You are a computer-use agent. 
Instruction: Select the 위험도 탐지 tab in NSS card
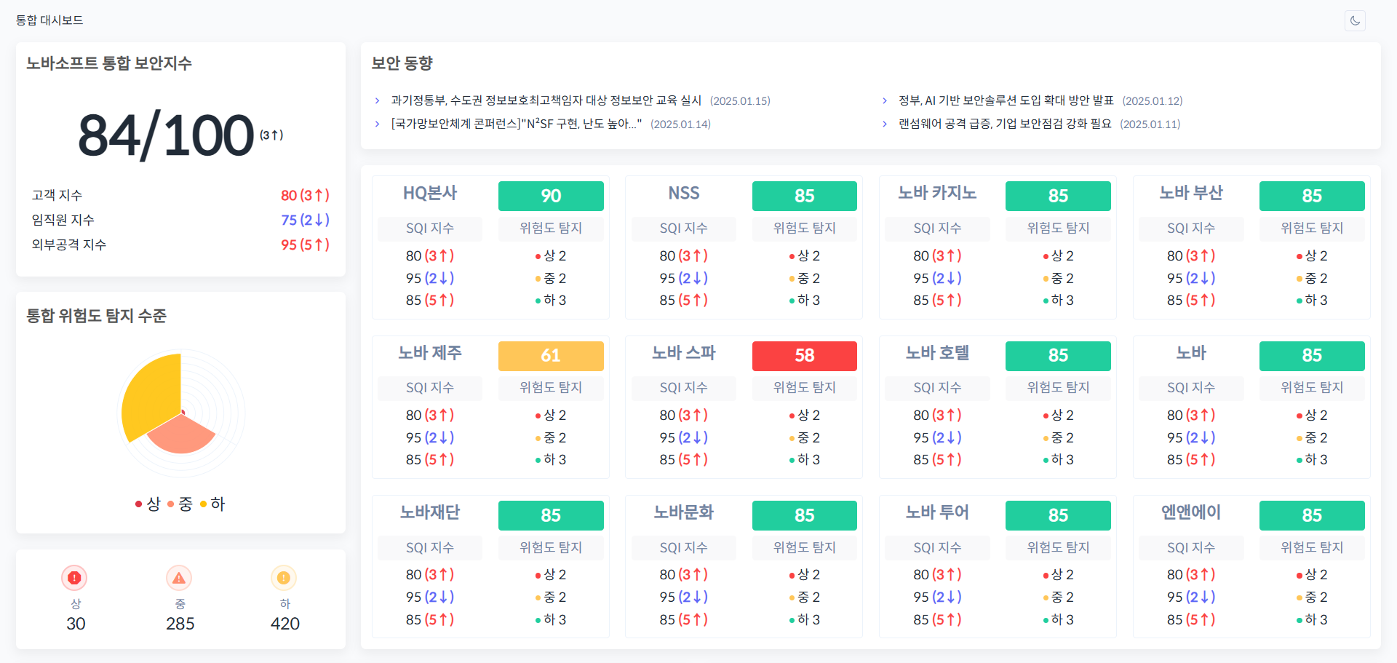click(x=804, y=229)
